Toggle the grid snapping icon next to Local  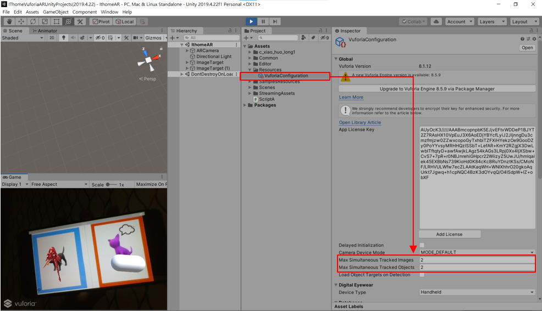(x=142, y=21)
